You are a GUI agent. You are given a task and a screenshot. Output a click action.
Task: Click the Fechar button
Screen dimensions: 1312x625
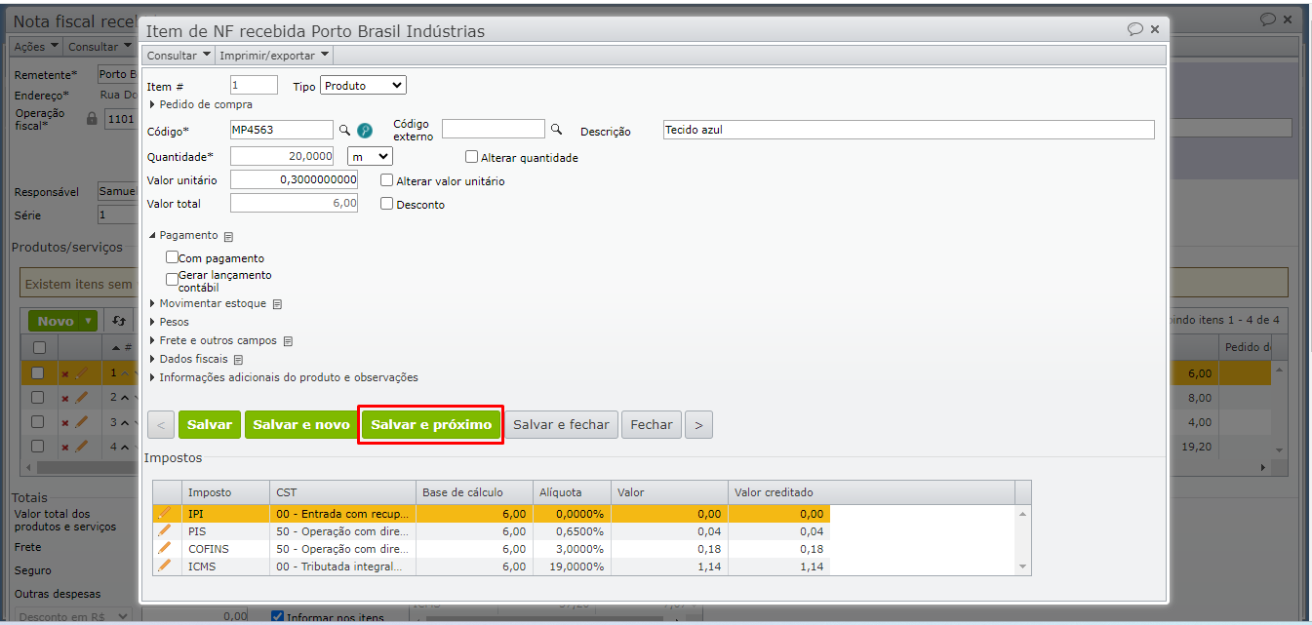click(x=652, y=424)
